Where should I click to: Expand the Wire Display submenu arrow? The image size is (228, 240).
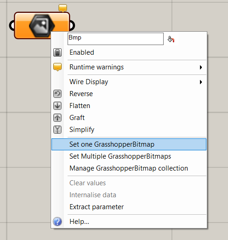(x=201, y=82)
